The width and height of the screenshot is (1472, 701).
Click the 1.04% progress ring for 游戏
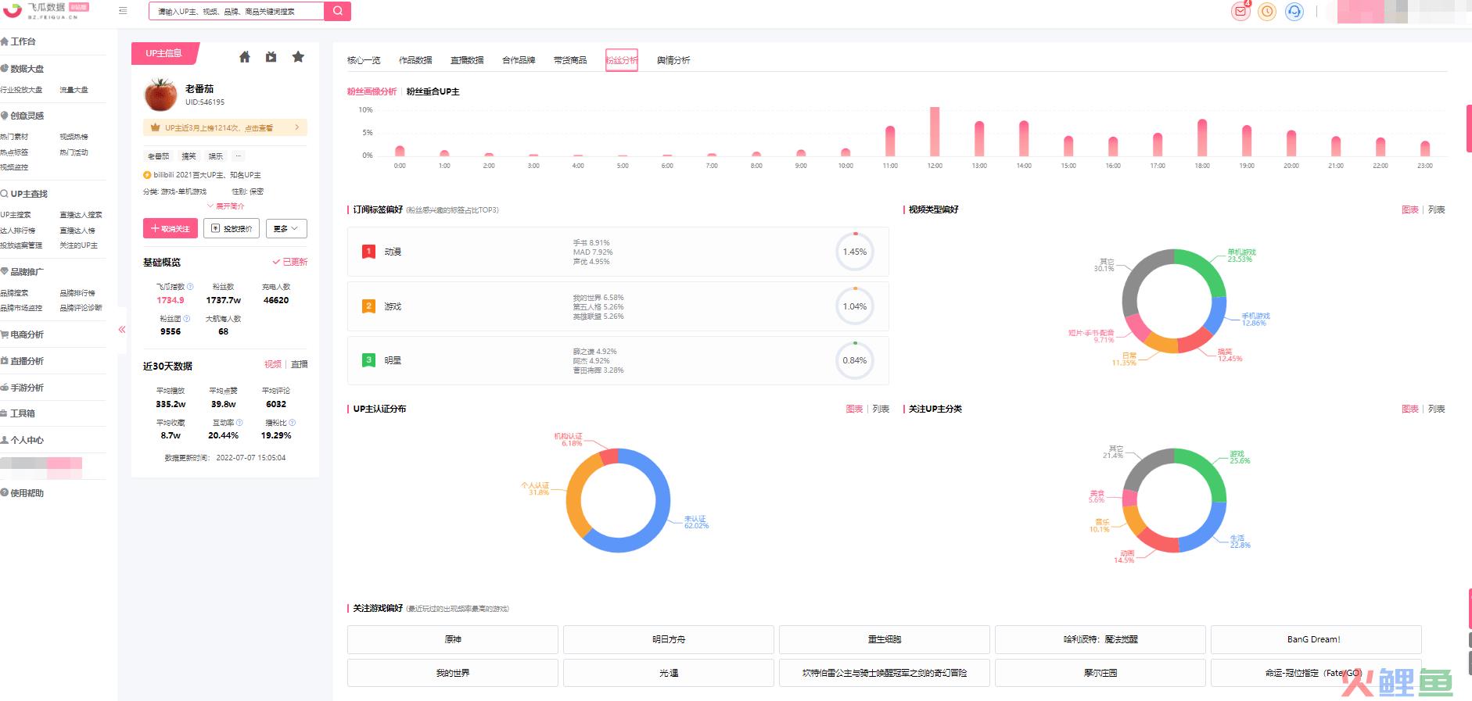[x=855, y=306]
